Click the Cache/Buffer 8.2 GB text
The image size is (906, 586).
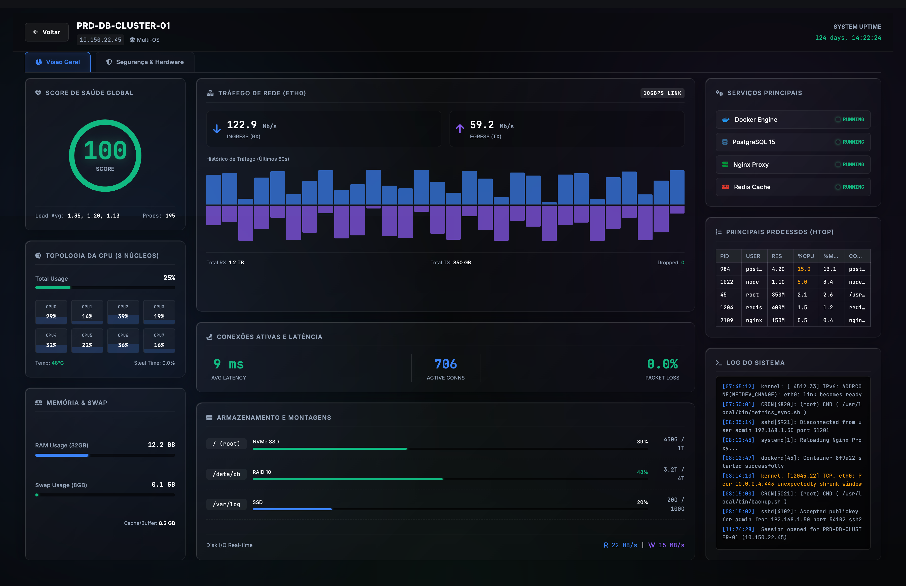click(149, 523)
